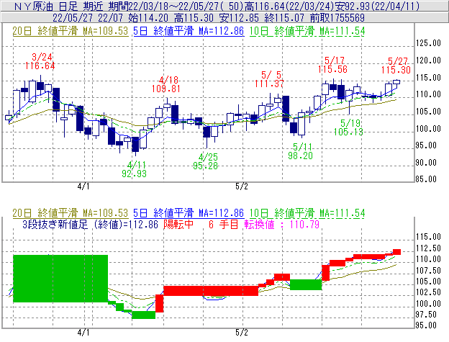The height and width of the screenshot is (342, 449).
Task: Click the 4/18 109.81 peak label
Action: point(166,84)
